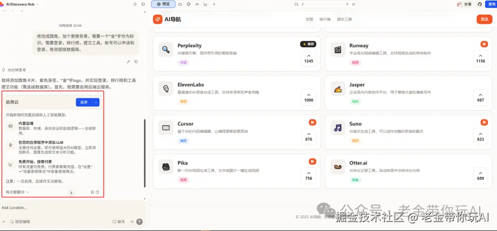Edit the message with pencil icon
Image resolution: width=497 pixels, height=231 pixels.
(128, 62)
